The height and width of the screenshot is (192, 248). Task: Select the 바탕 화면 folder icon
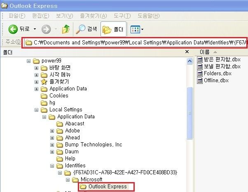pos(44,68)
